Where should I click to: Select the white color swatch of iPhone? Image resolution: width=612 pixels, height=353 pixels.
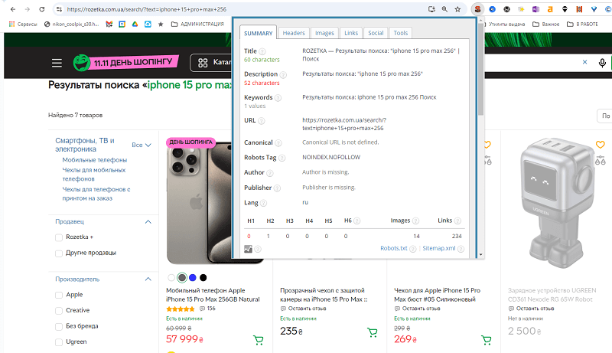(171, 278)
